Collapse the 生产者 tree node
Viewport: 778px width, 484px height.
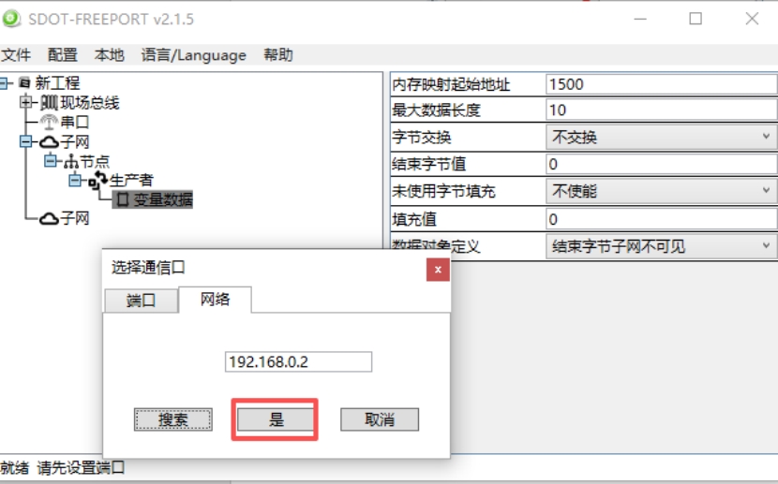coord(75,181)
